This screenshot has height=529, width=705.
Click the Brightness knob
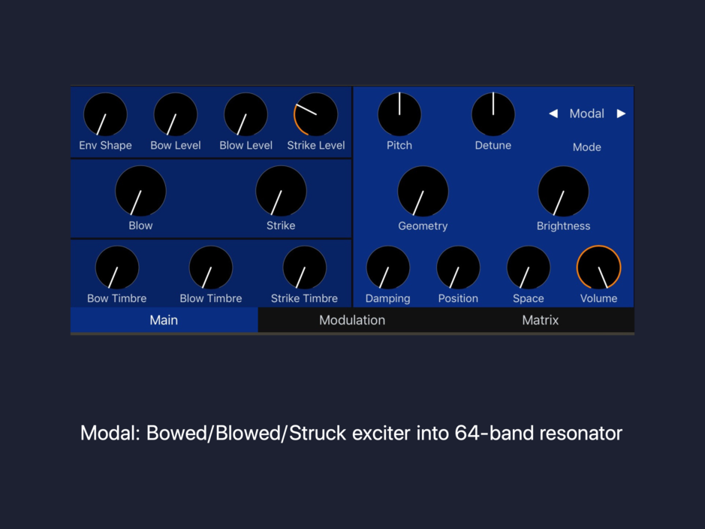coord(563,191)
